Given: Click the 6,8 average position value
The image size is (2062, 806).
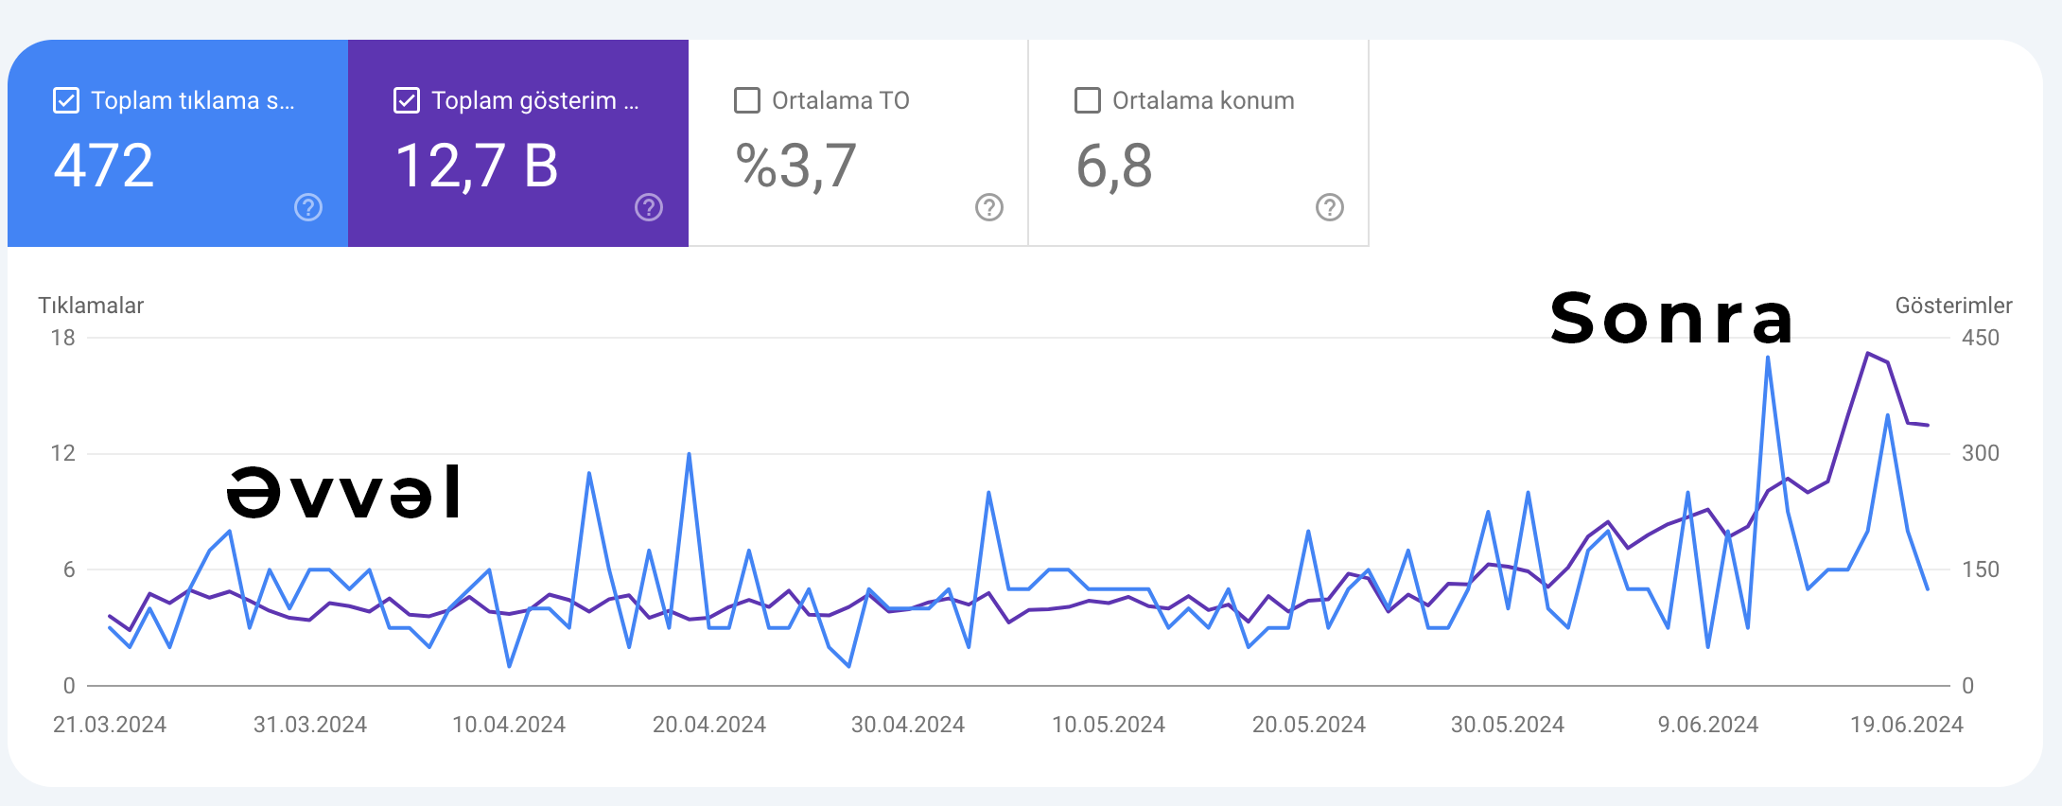Looking at the screenshot, I should click(1114, 166).
